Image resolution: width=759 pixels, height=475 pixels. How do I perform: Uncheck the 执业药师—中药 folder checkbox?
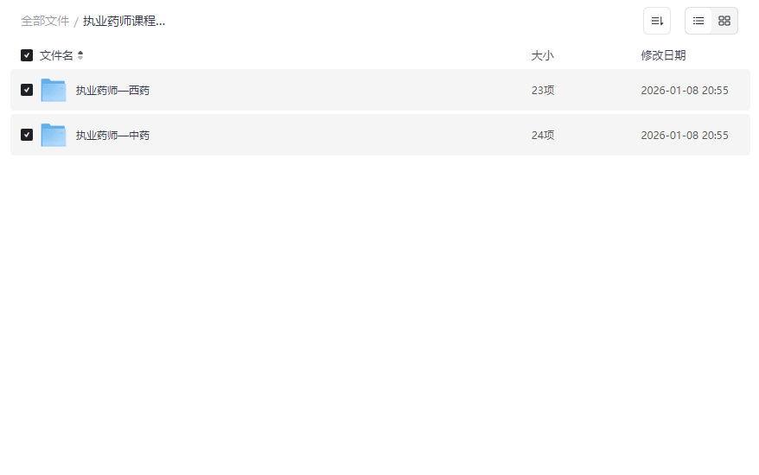coord(27,135)
